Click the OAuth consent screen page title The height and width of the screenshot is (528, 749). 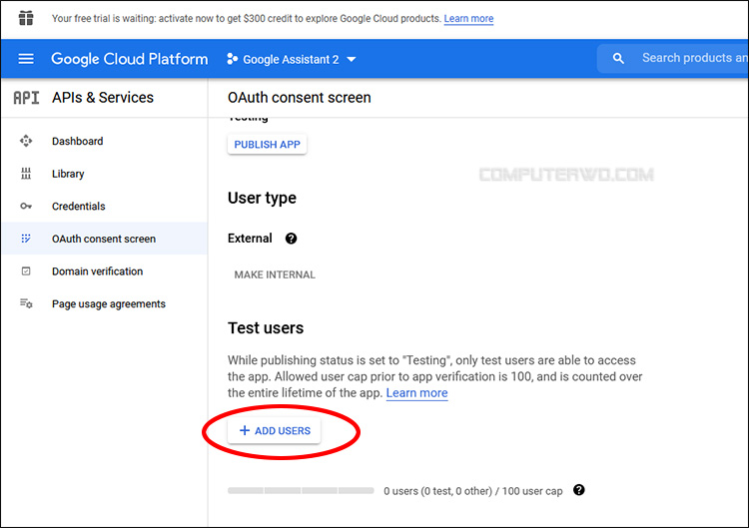tap(299, 98)
